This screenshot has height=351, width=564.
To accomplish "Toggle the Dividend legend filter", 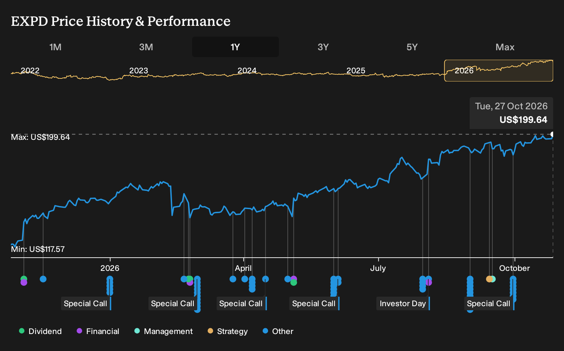I will coord(40,331).
